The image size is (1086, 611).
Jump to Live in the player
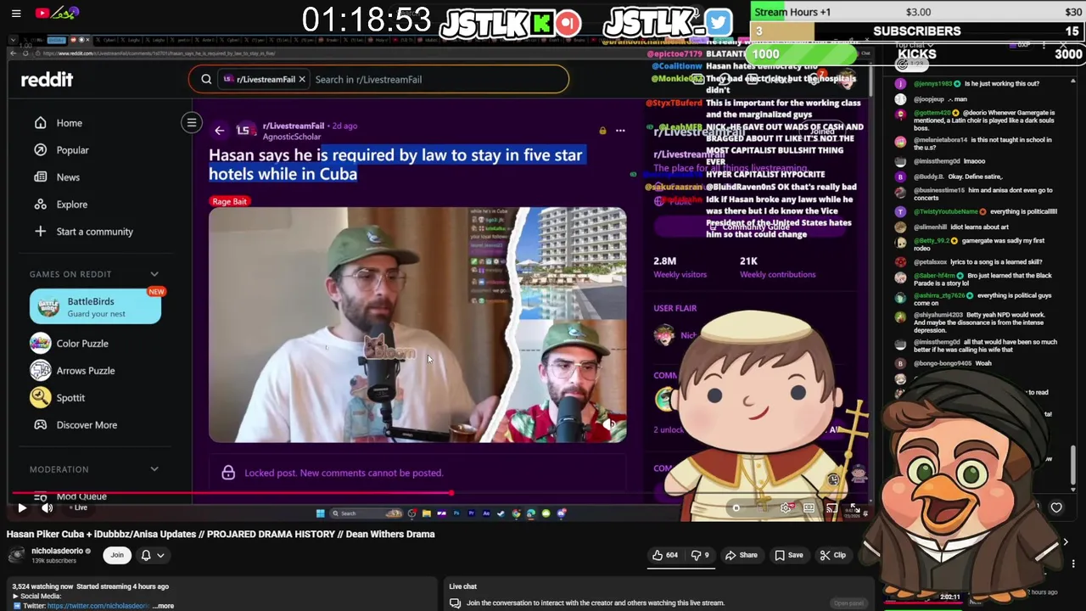79,507
